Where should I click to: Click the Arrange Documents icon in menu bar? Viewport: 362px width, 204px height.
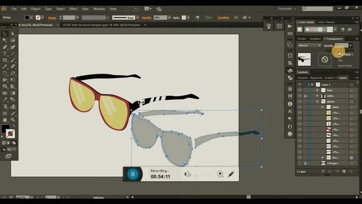coord(148,9)
